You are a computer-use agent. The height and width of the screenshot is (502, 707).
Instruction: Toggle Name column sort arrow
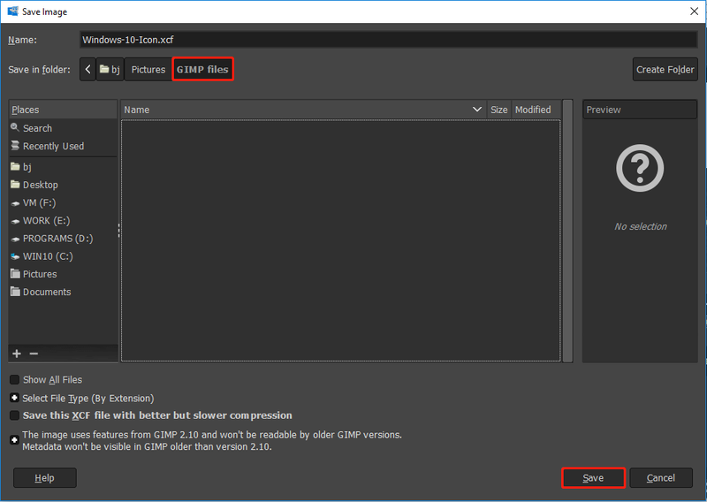click(x=477, y=110)
